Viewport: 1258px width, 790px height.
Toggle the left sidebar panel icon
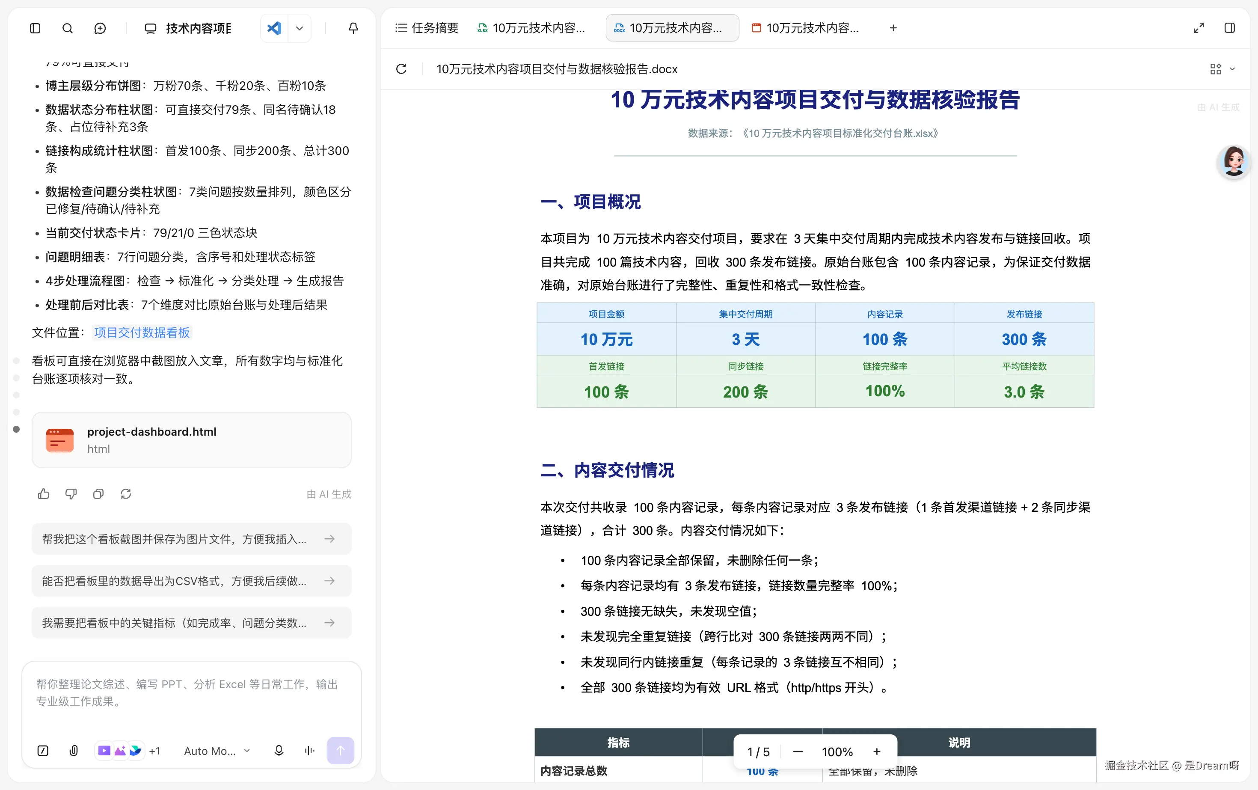pyautogui.click(x=35, y=28)
